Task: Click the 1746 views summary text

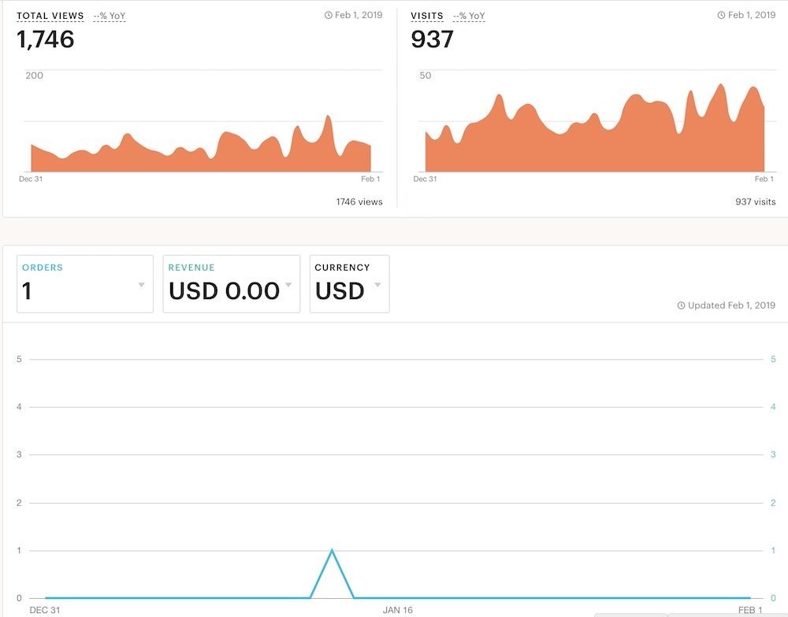Action: pyautogui.click(x=359, y=201)
